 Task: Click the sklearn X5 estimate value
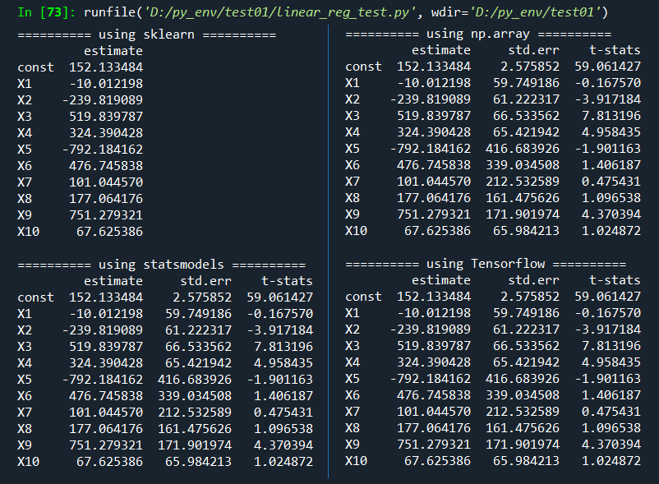(103, 150)
